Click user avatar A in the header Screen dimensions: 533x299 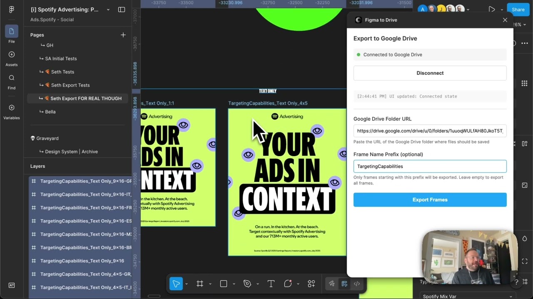(423, 9)
